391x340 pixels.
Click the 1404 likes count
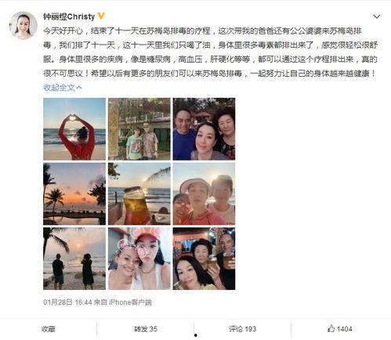pyautogui.click(x=344, y=329)
